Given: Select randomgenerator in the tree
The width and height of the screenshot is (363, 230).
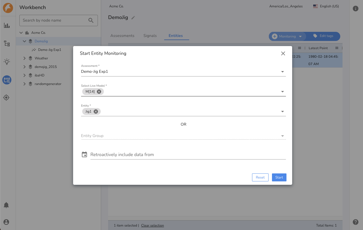Looking at the screenshot, I should pos(48,84).
